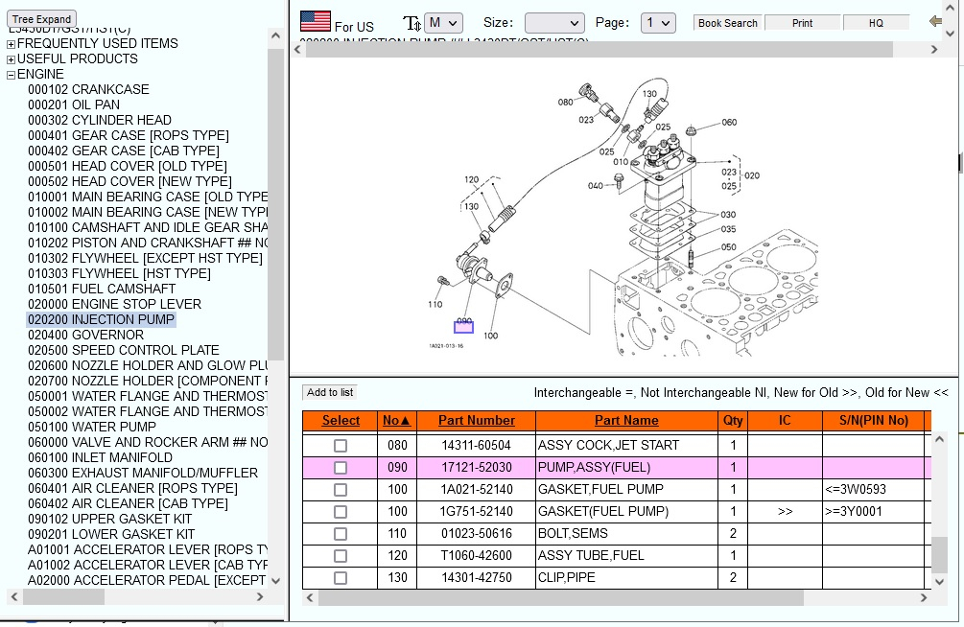Click the HQ button
This screenshot has width=964, height=627.
pyautogui.click(x=876, y=23)
